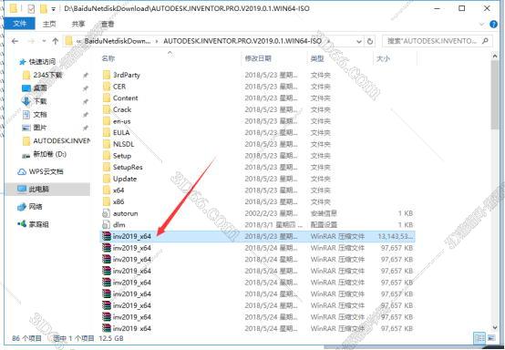Switch to the 主页 tab
The width and height of the screenshot is (505, 350).
click(49, 24)
